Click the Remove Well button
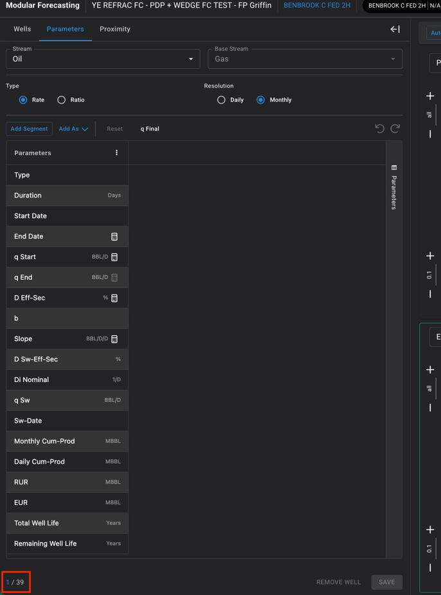The image size is (441, 595). tap(338, 582)
